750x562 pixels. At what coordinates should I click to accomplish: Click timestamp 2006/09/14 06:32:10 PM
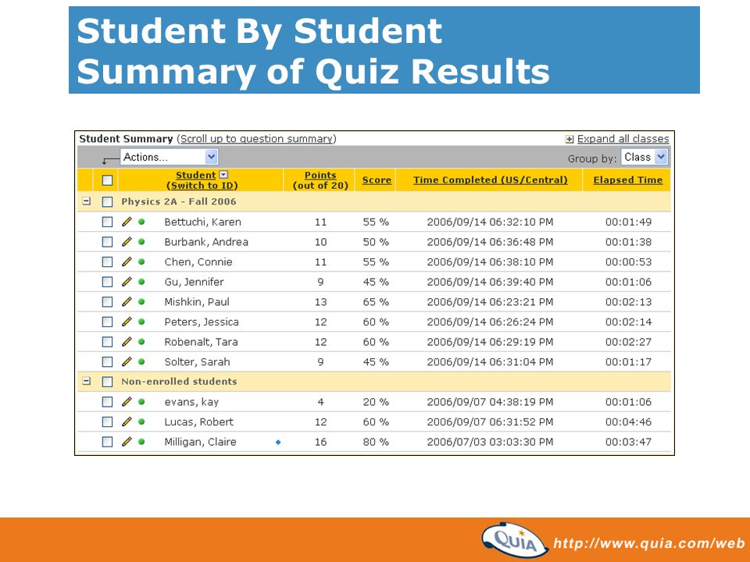[x=490, y=222]
